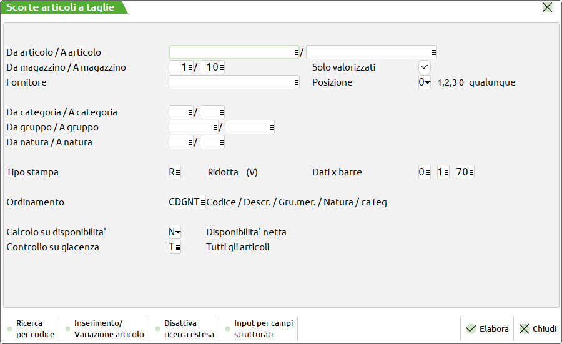Open lookup for Controllo su giacenza field
Image resolution: width=562 pixels, height=344 pixels.
[177, 247]
